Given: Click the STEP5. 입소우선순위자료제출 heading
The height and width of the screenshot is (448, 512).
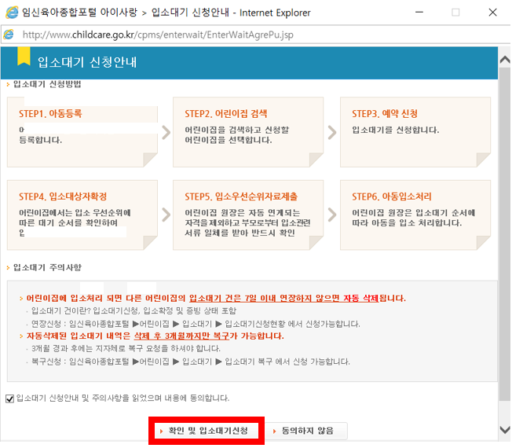Looking at the screenshot, I should coord(241,196).
